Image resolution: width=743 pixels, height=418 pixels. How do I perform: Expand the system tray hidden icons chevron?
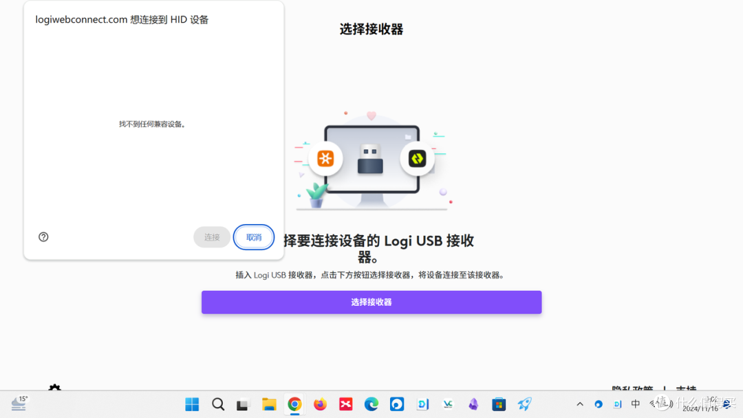coord(580,404)
